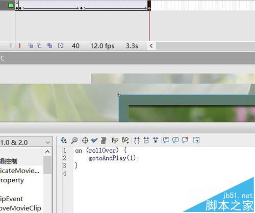Click the timeline horizontal scrollbar track

[x=206, y=46]
